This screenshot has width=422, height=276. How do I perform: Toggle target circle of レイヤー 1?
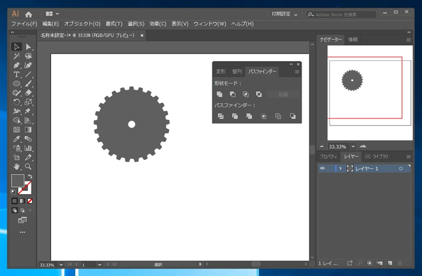pos(401,168)
